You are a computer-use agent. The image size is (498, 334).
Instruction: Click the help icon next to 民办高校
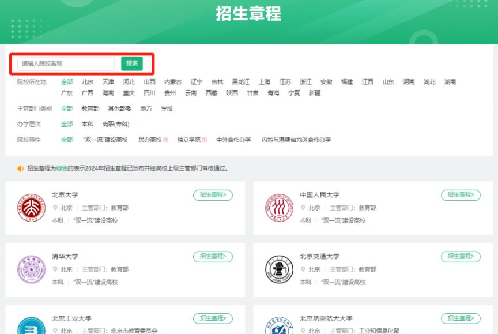[165, 140]
